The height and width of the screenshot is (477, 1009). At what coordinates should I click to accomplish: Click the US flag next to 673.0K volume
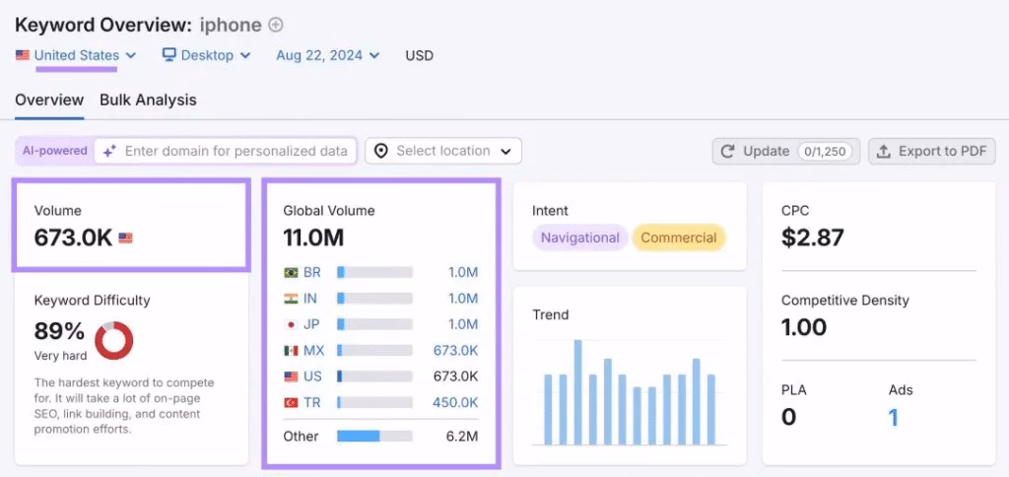coord(125,238)
